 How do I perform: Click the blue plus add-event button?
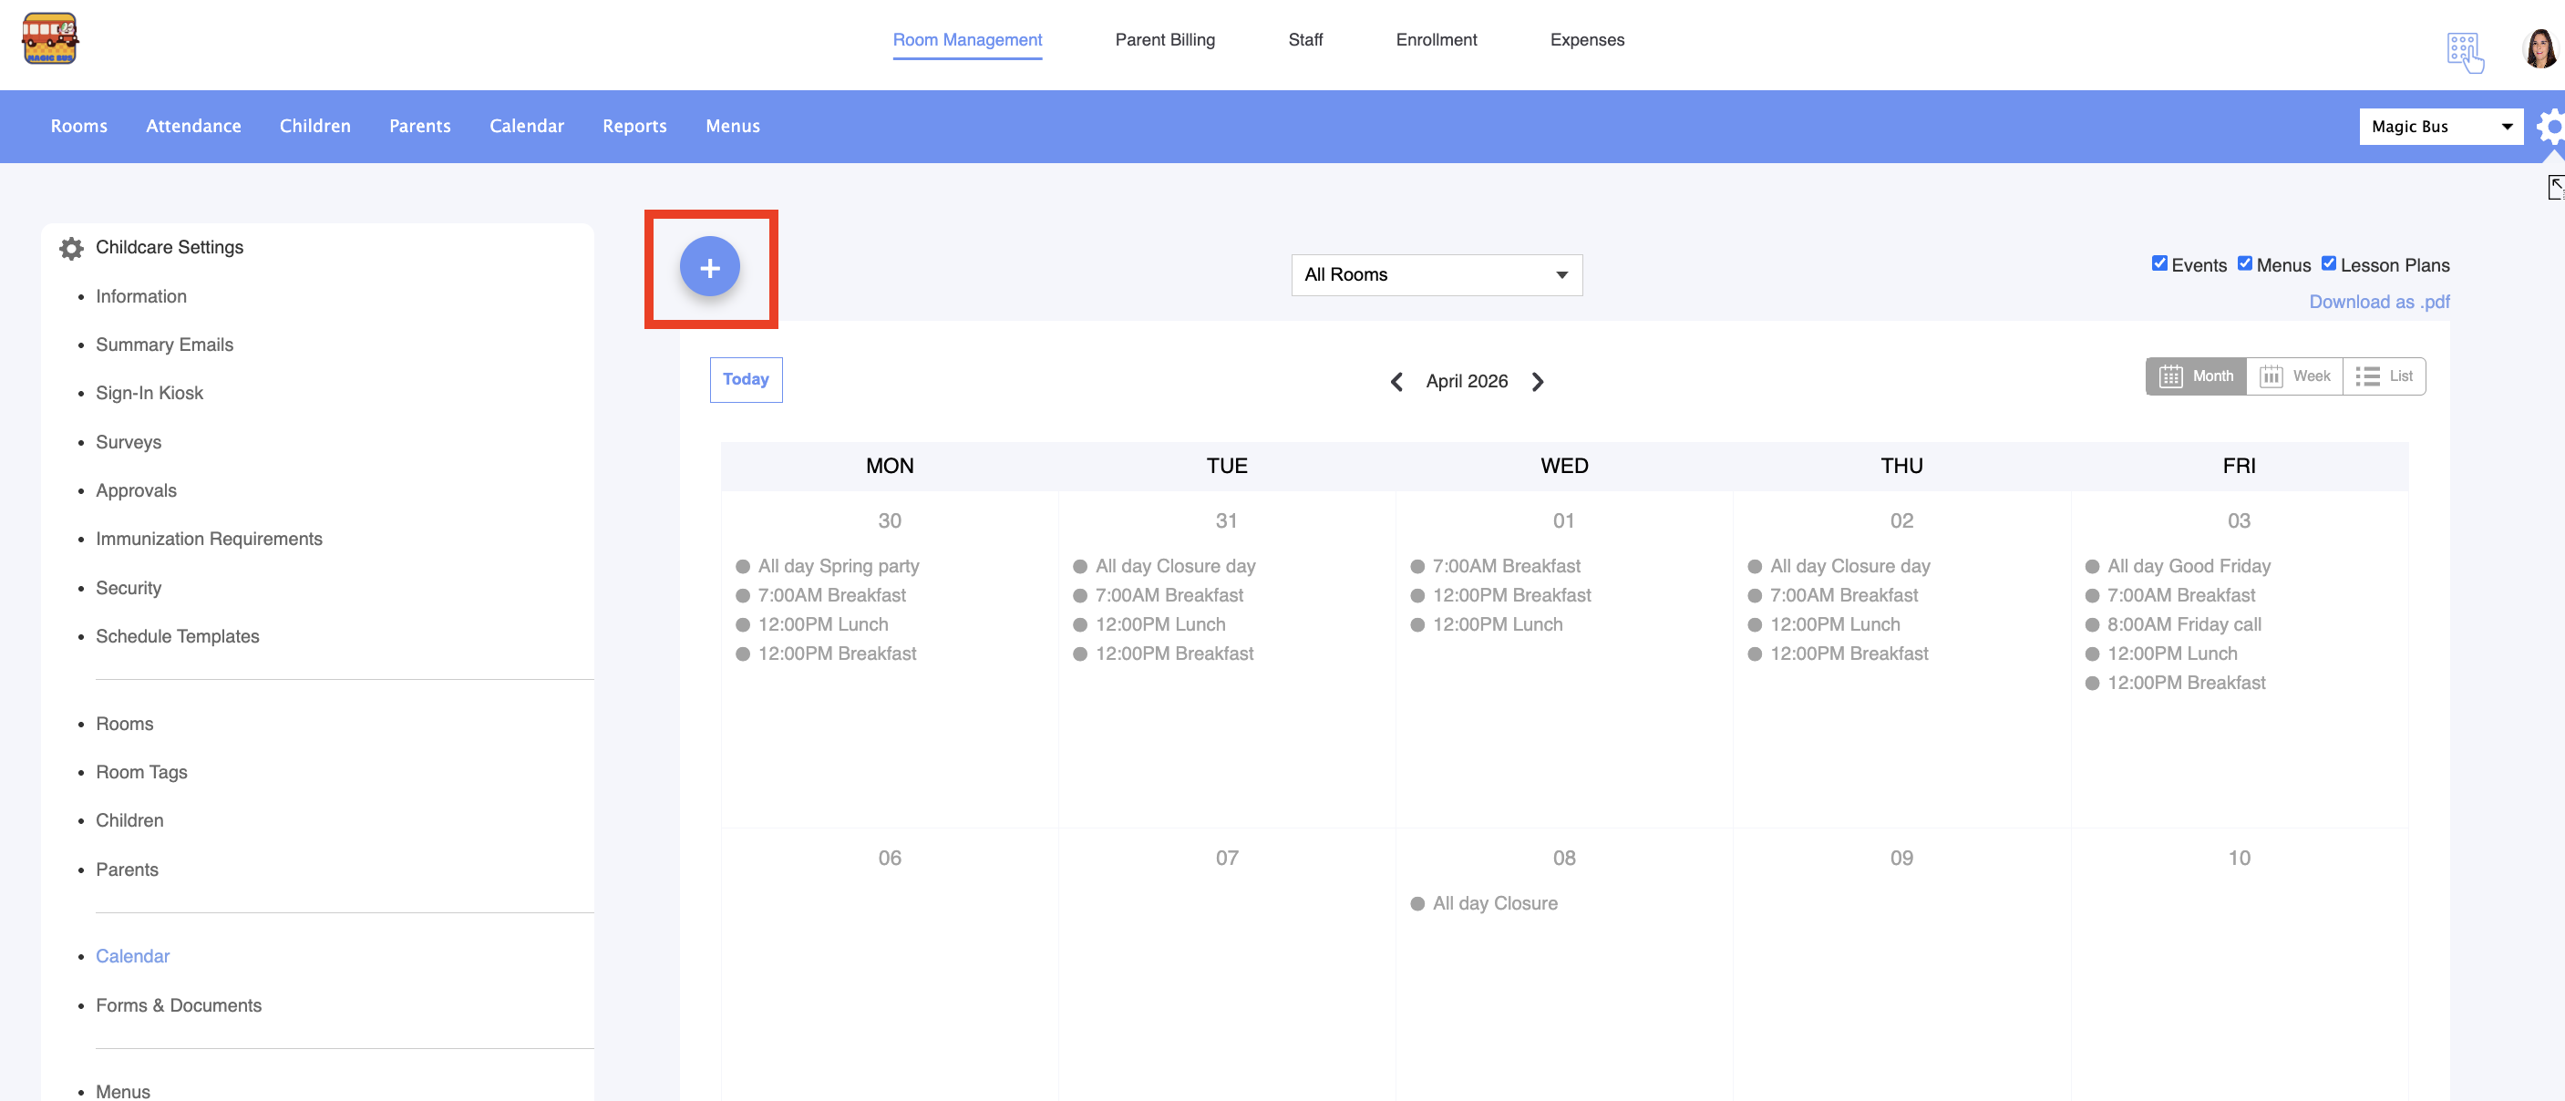(x=709, y=267)
